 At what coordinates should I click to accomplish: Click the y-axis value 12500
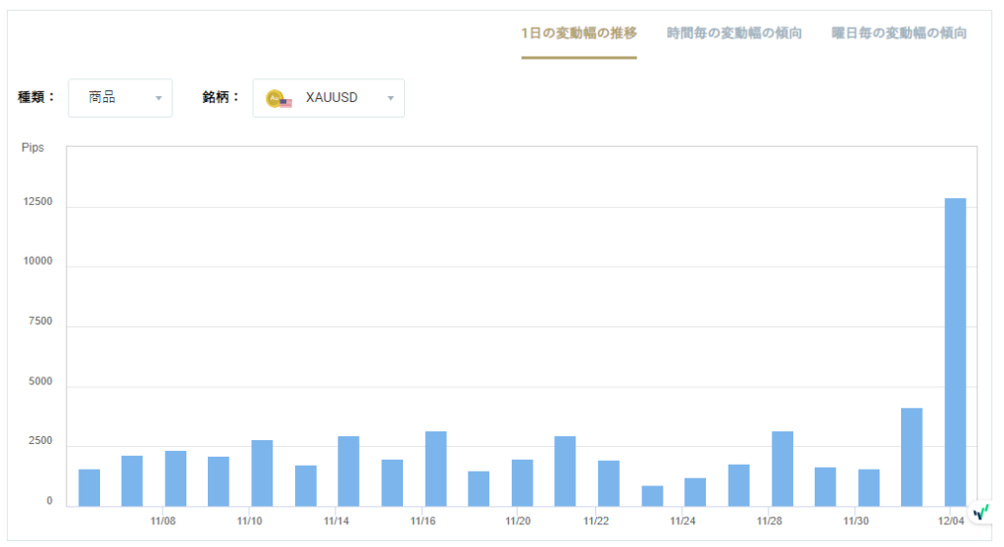(x=38, y=202)
